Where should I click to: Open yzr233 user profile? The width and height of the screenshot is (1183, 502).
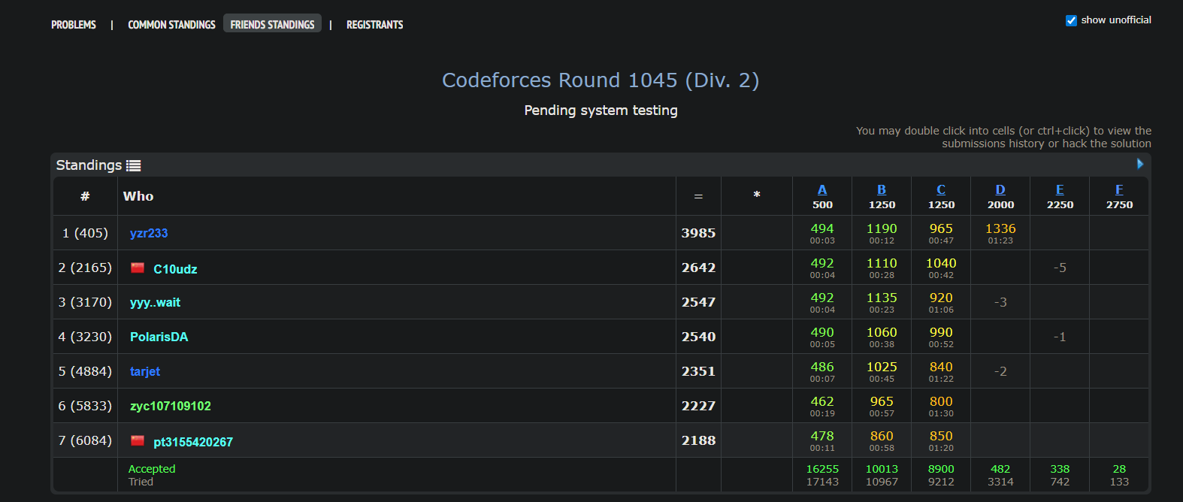point(149,233)
